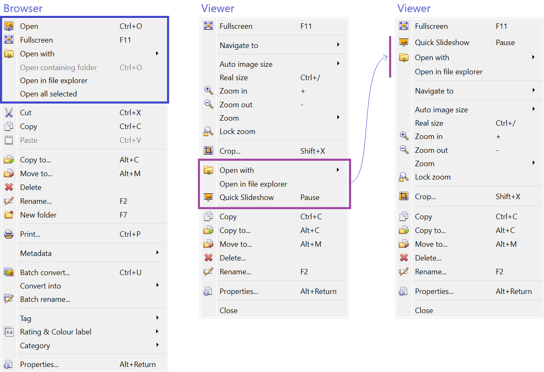Choose Open in file explorer in middle Viewer menu
This screenshot has height=372, width=544.
(x=253, y=184)
